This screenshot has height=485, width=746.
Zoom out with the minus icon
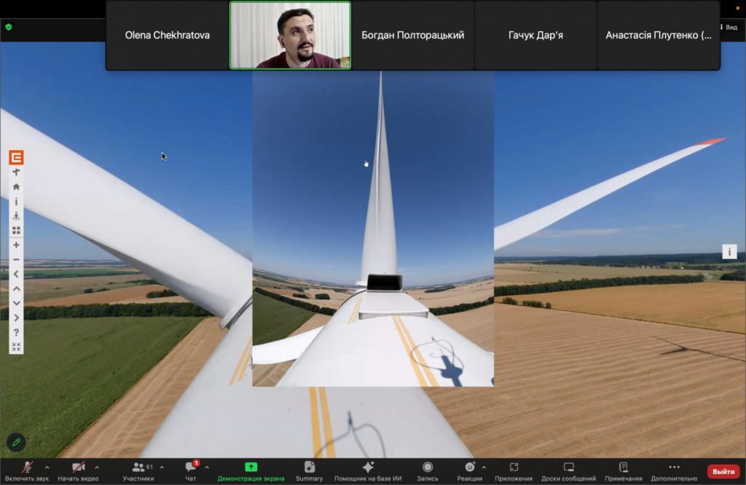pyautogui.click(x=16, y=260)
